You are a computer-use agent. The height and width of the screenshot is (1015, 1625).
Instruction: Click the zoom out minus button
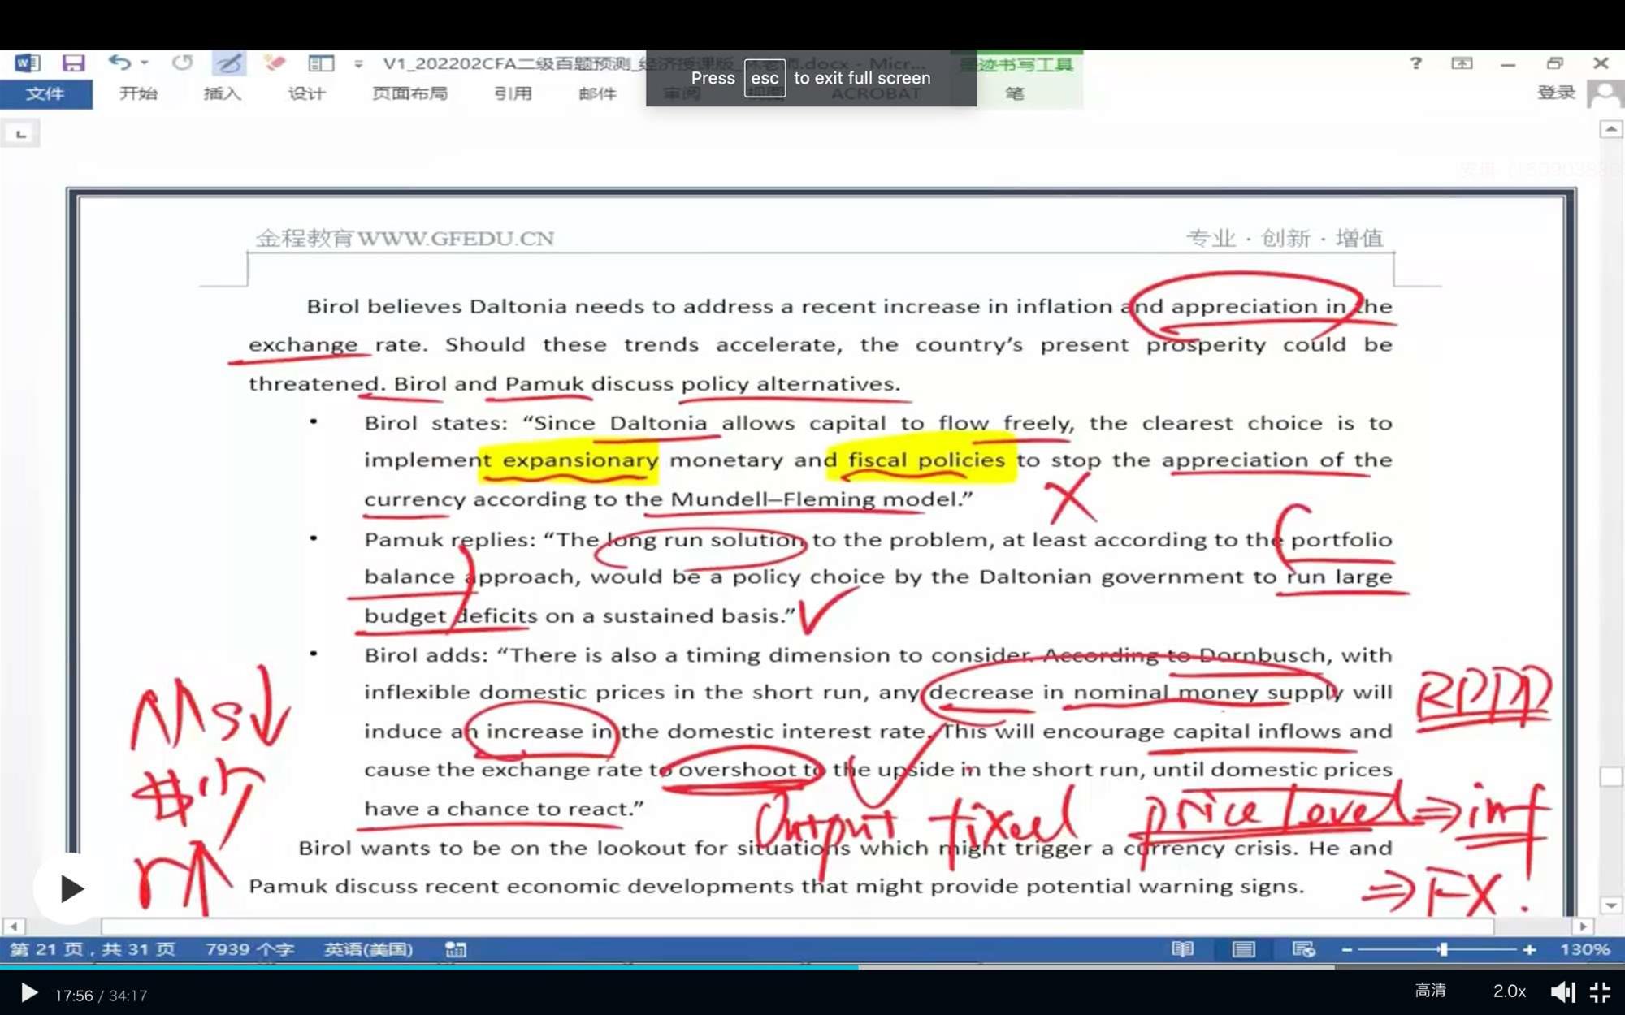(x=1346, y=949)
